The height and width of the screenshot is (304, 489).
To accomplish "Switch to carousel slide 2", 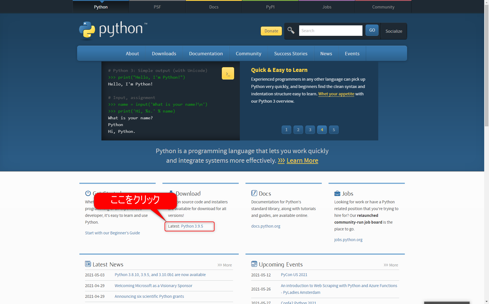I will point(298,130).
